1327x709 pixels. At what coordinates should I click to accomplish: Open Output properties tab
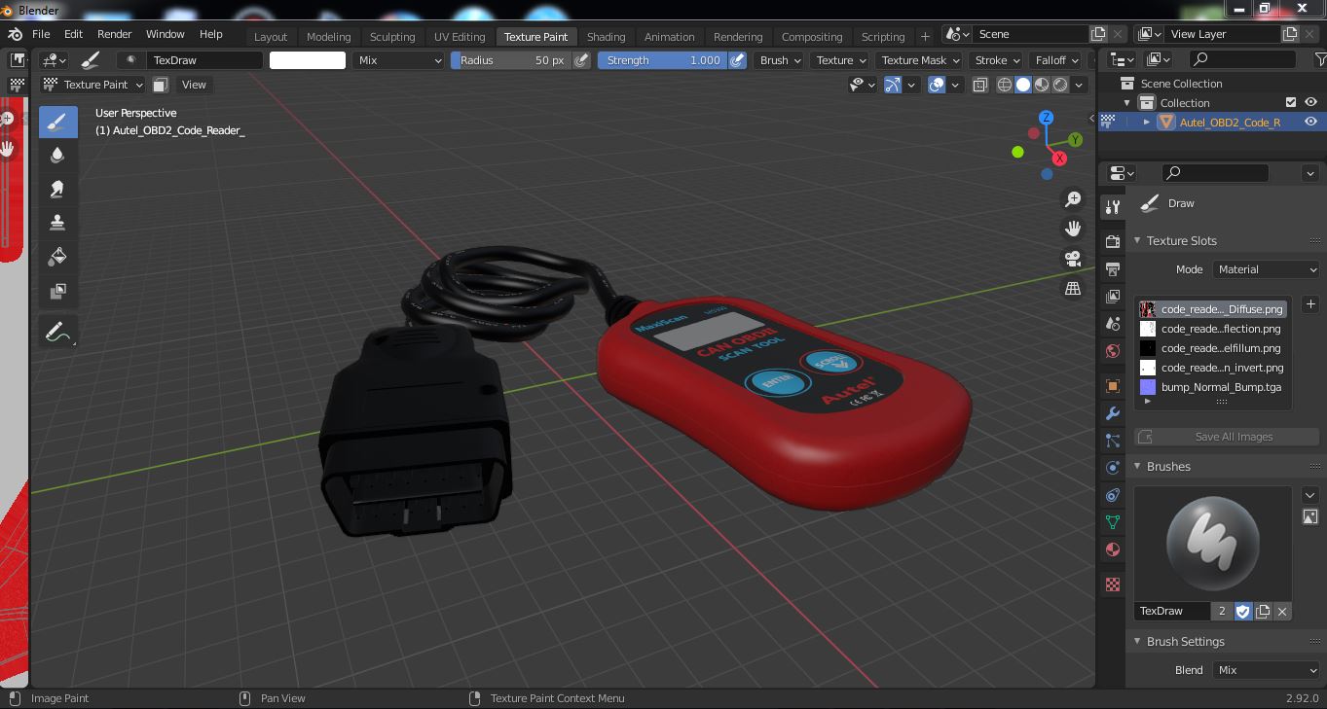coord(1113,268)
